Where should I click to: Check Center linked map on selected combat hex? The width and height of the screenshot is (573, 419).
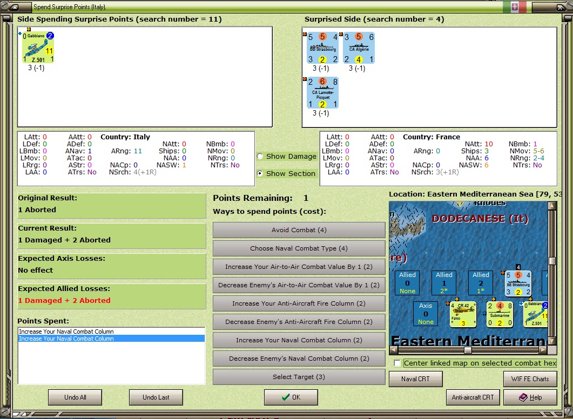coord(397,363)
